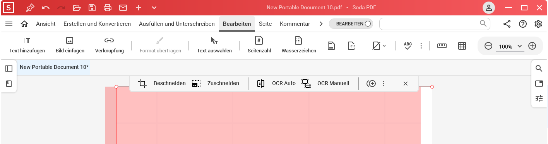Viewport: 548px width, 144px height.
Task: Save the document with the disk icon
Action: click(92, 8)
